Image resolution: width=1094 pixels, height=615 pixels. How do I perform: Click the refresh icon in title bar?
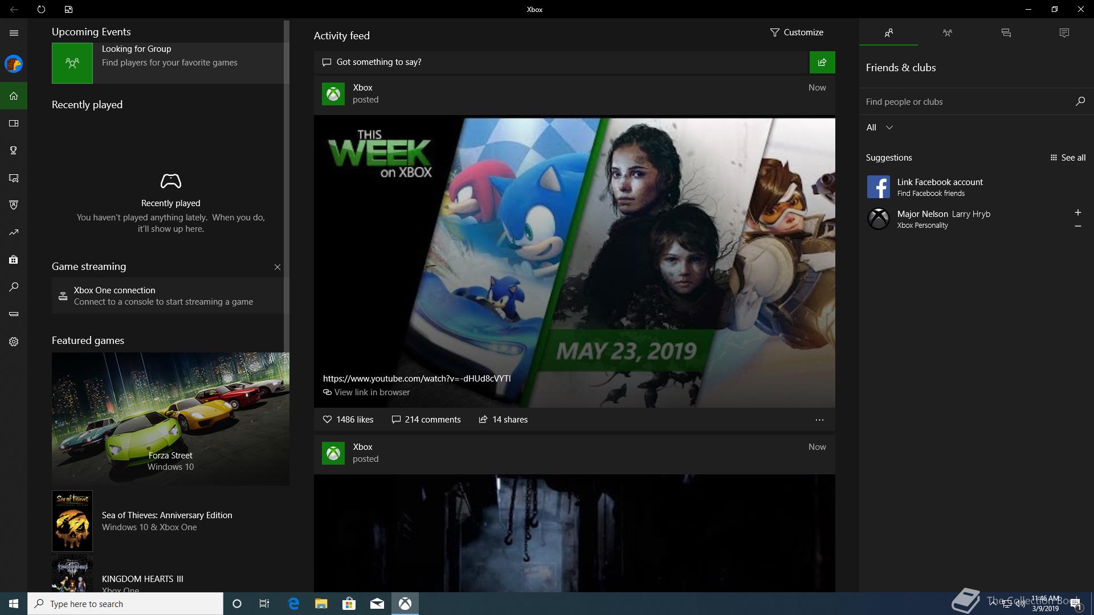pos(41,9)
